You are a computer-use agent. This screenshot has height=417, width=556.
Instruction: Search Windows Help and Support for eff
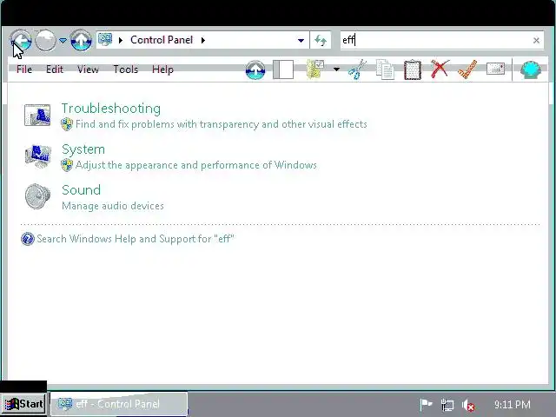[136, 239]
